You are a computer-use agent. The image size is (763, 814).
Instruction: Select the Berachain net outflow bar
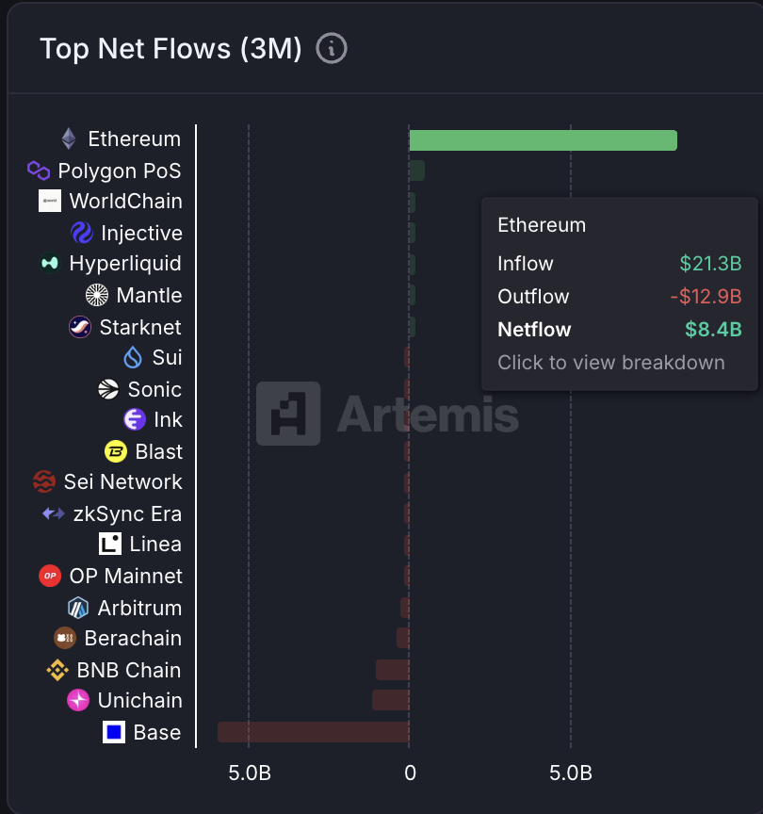(x=403, y=638)
